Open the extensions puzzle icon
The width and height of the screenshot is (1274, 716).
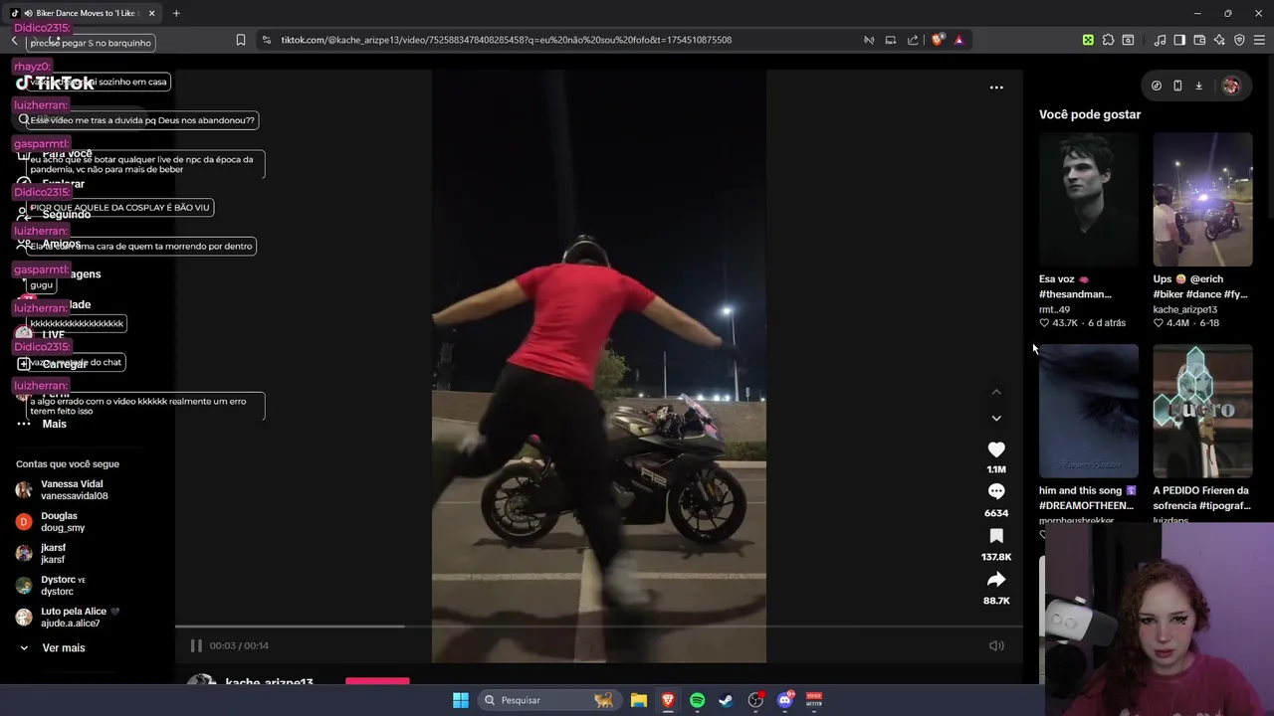tap(1108, 40)
